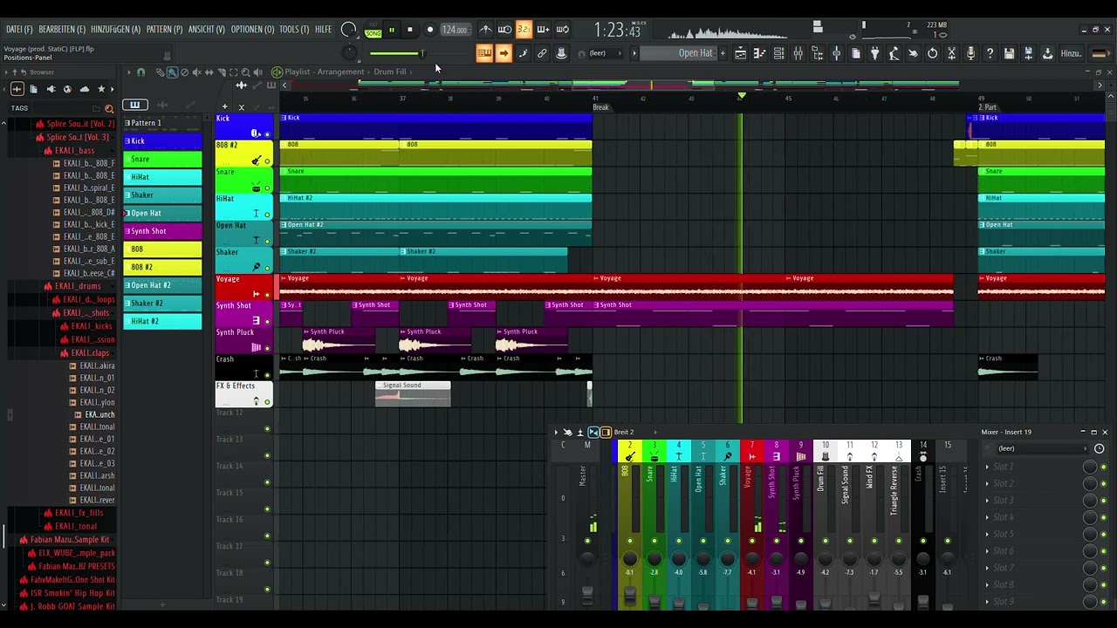The image size is (1117, 628).
Task: Open the HINZUFÜGEN menu
Action: tap(115, 30)
